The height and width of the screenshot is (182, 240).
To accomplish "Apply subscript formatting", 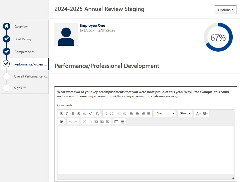I will click(84, 114).
